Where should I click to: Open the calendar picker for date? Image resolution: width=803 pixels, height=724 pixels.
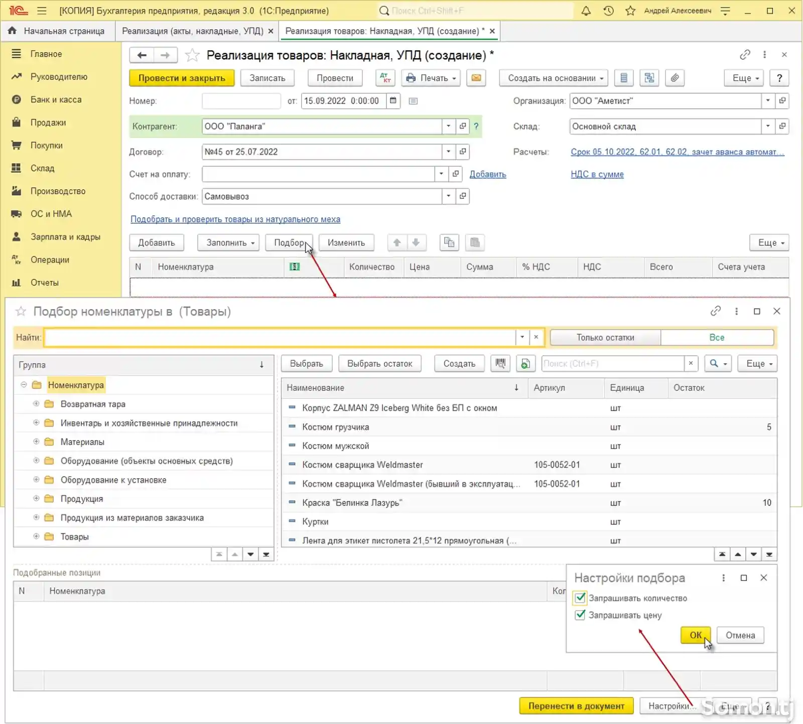click(393, 101)
